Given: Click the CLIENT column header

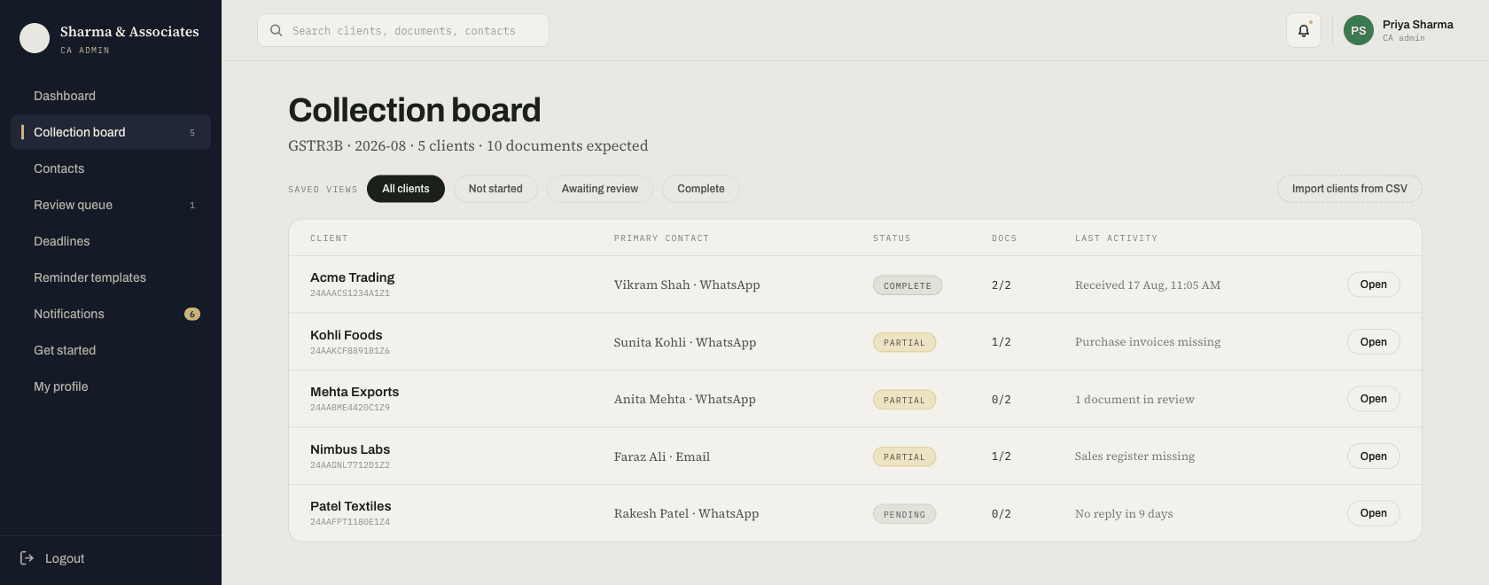Looking at the screenshot, I should tap(329, 238).
